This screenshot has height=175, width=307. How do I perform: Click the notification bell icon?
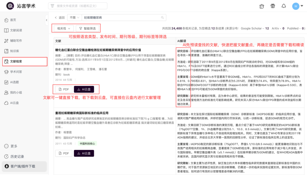[284, 6]
